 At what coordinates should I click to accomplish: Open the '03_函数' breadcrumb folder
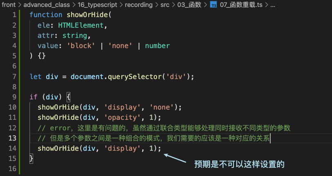coord(189,5)
